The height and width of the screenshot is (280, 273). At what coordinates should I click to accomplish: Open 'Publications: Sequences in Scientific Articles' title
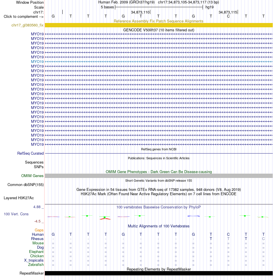tap(159, 158)
